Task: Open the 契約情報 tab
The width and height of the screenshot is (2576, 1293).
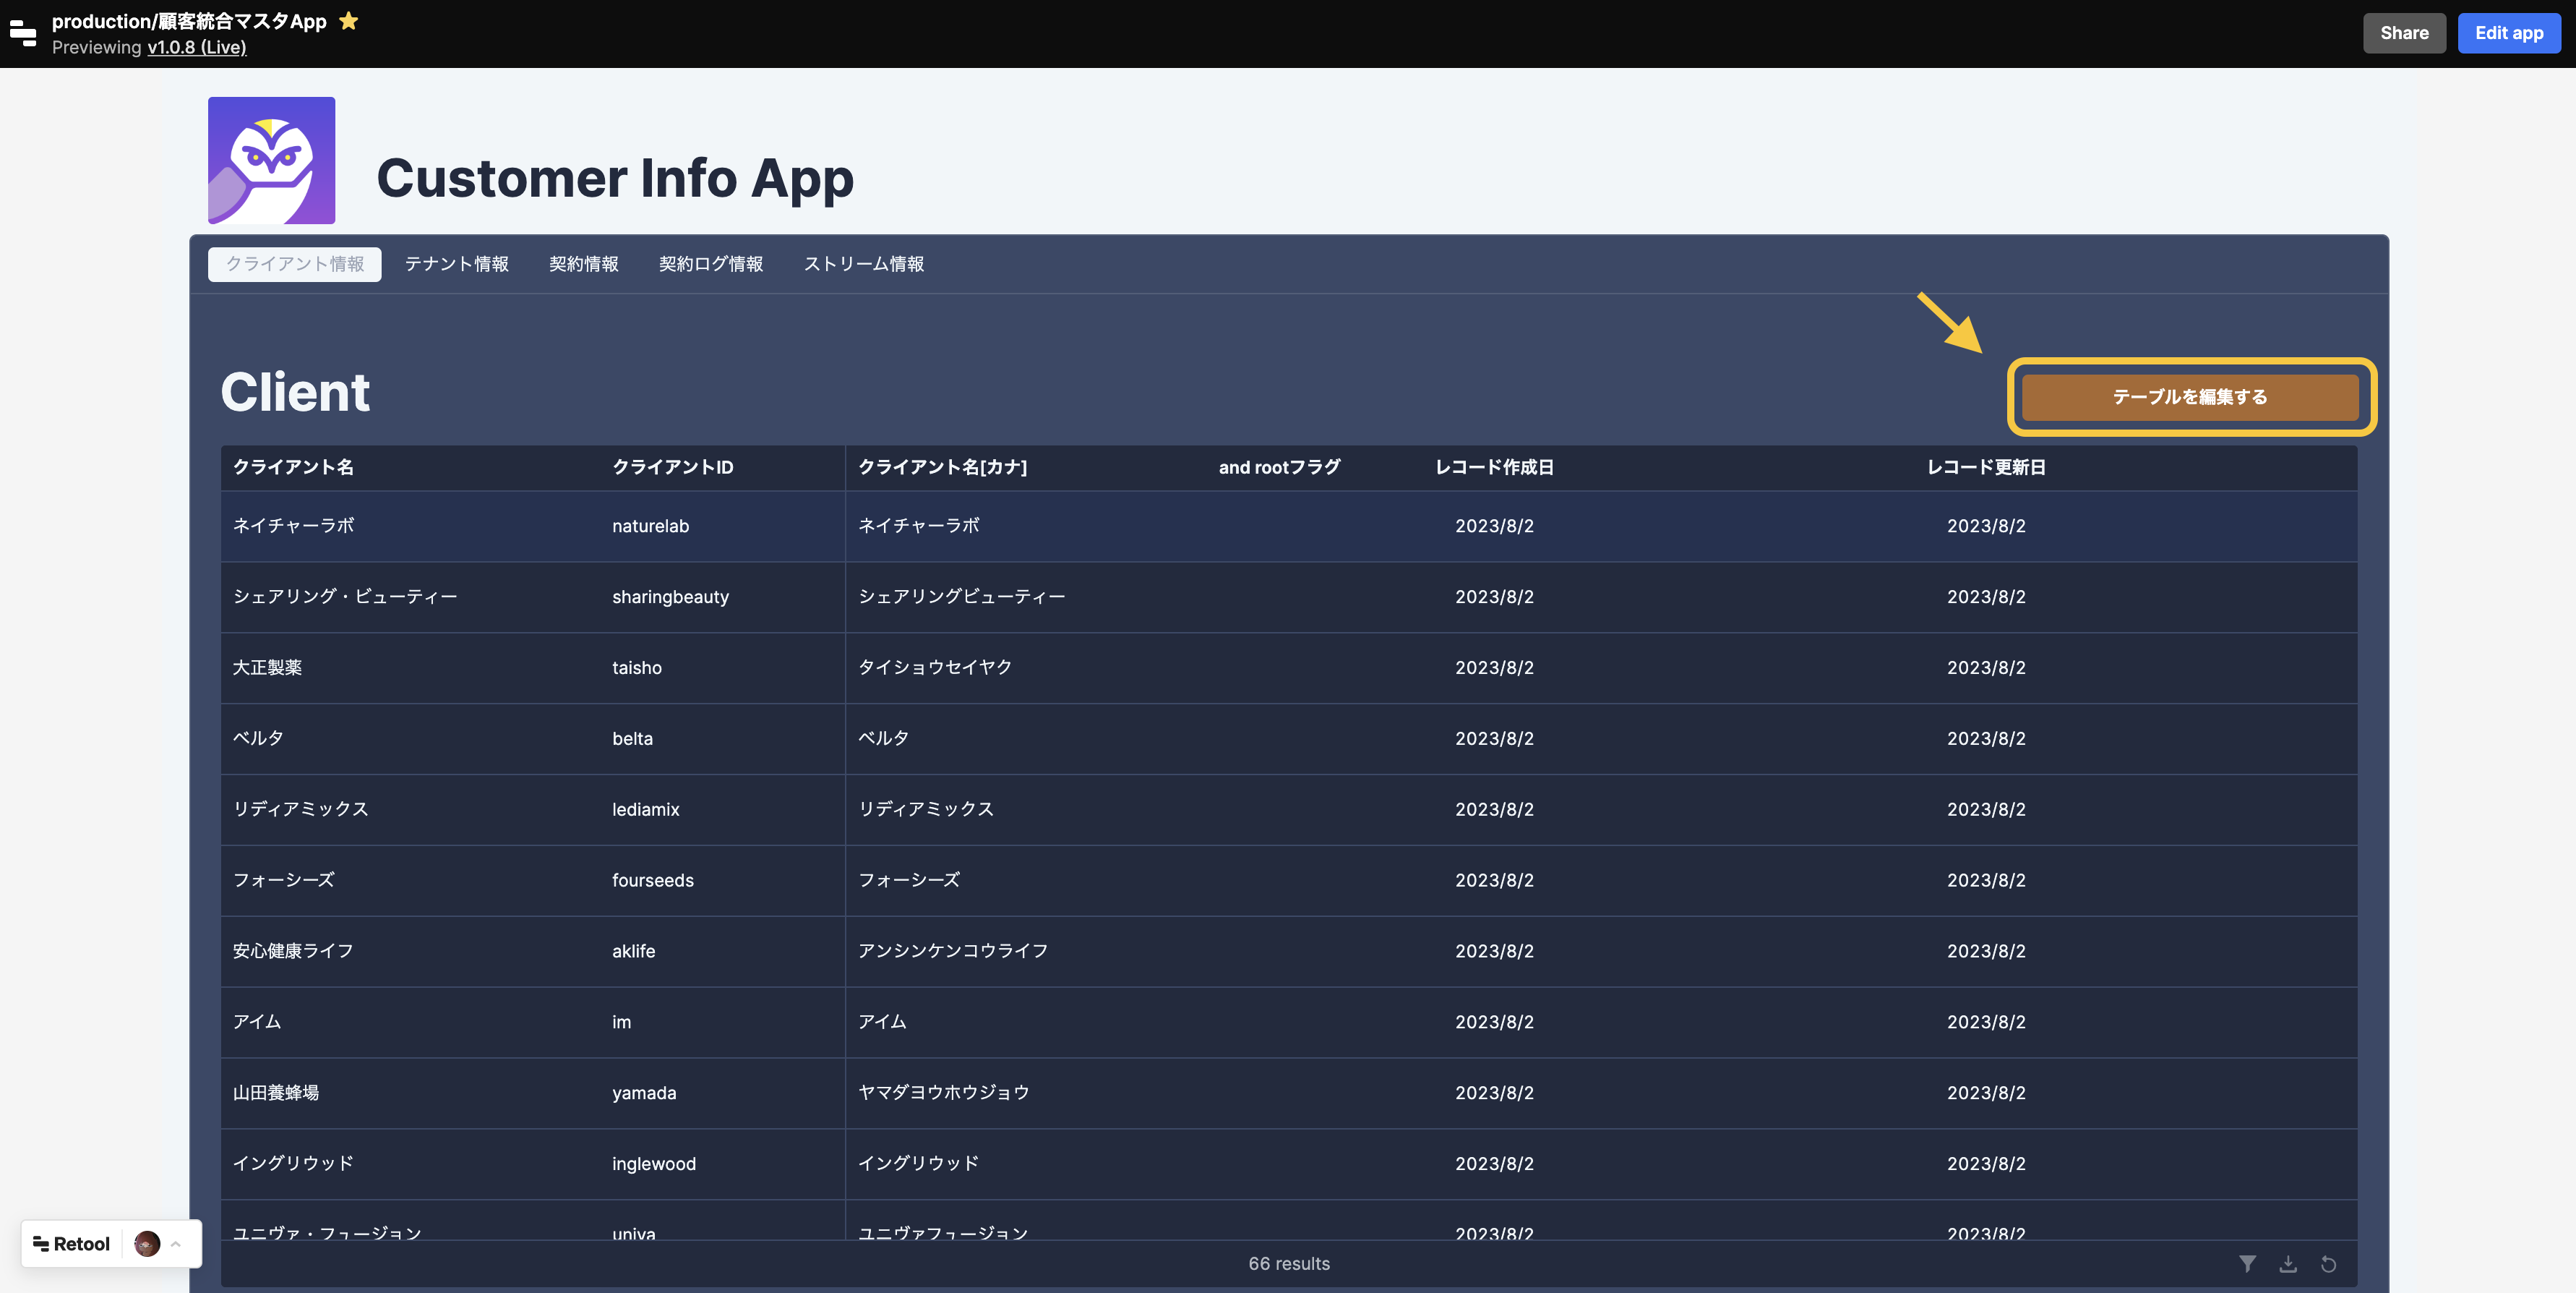Action: pyautogui.click(x=583, y=264)
